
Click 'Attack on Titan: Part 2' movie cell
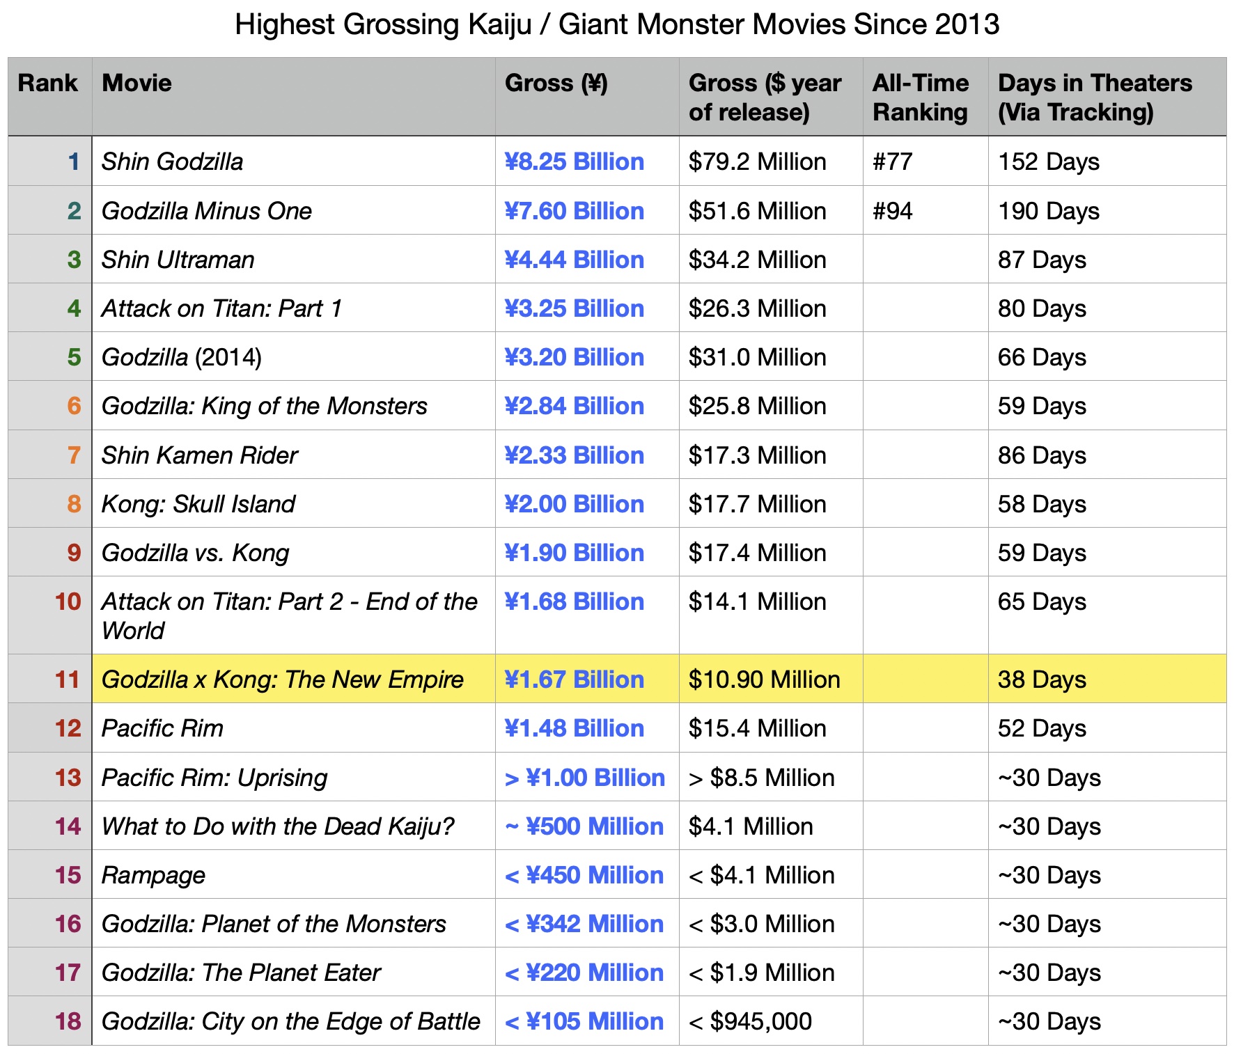point(293,615)
